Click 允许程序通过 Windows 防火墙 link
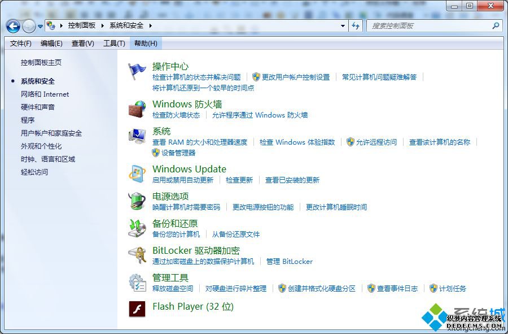Image resolution: width=508 pixels, height=334 pixels. point(260,115)
